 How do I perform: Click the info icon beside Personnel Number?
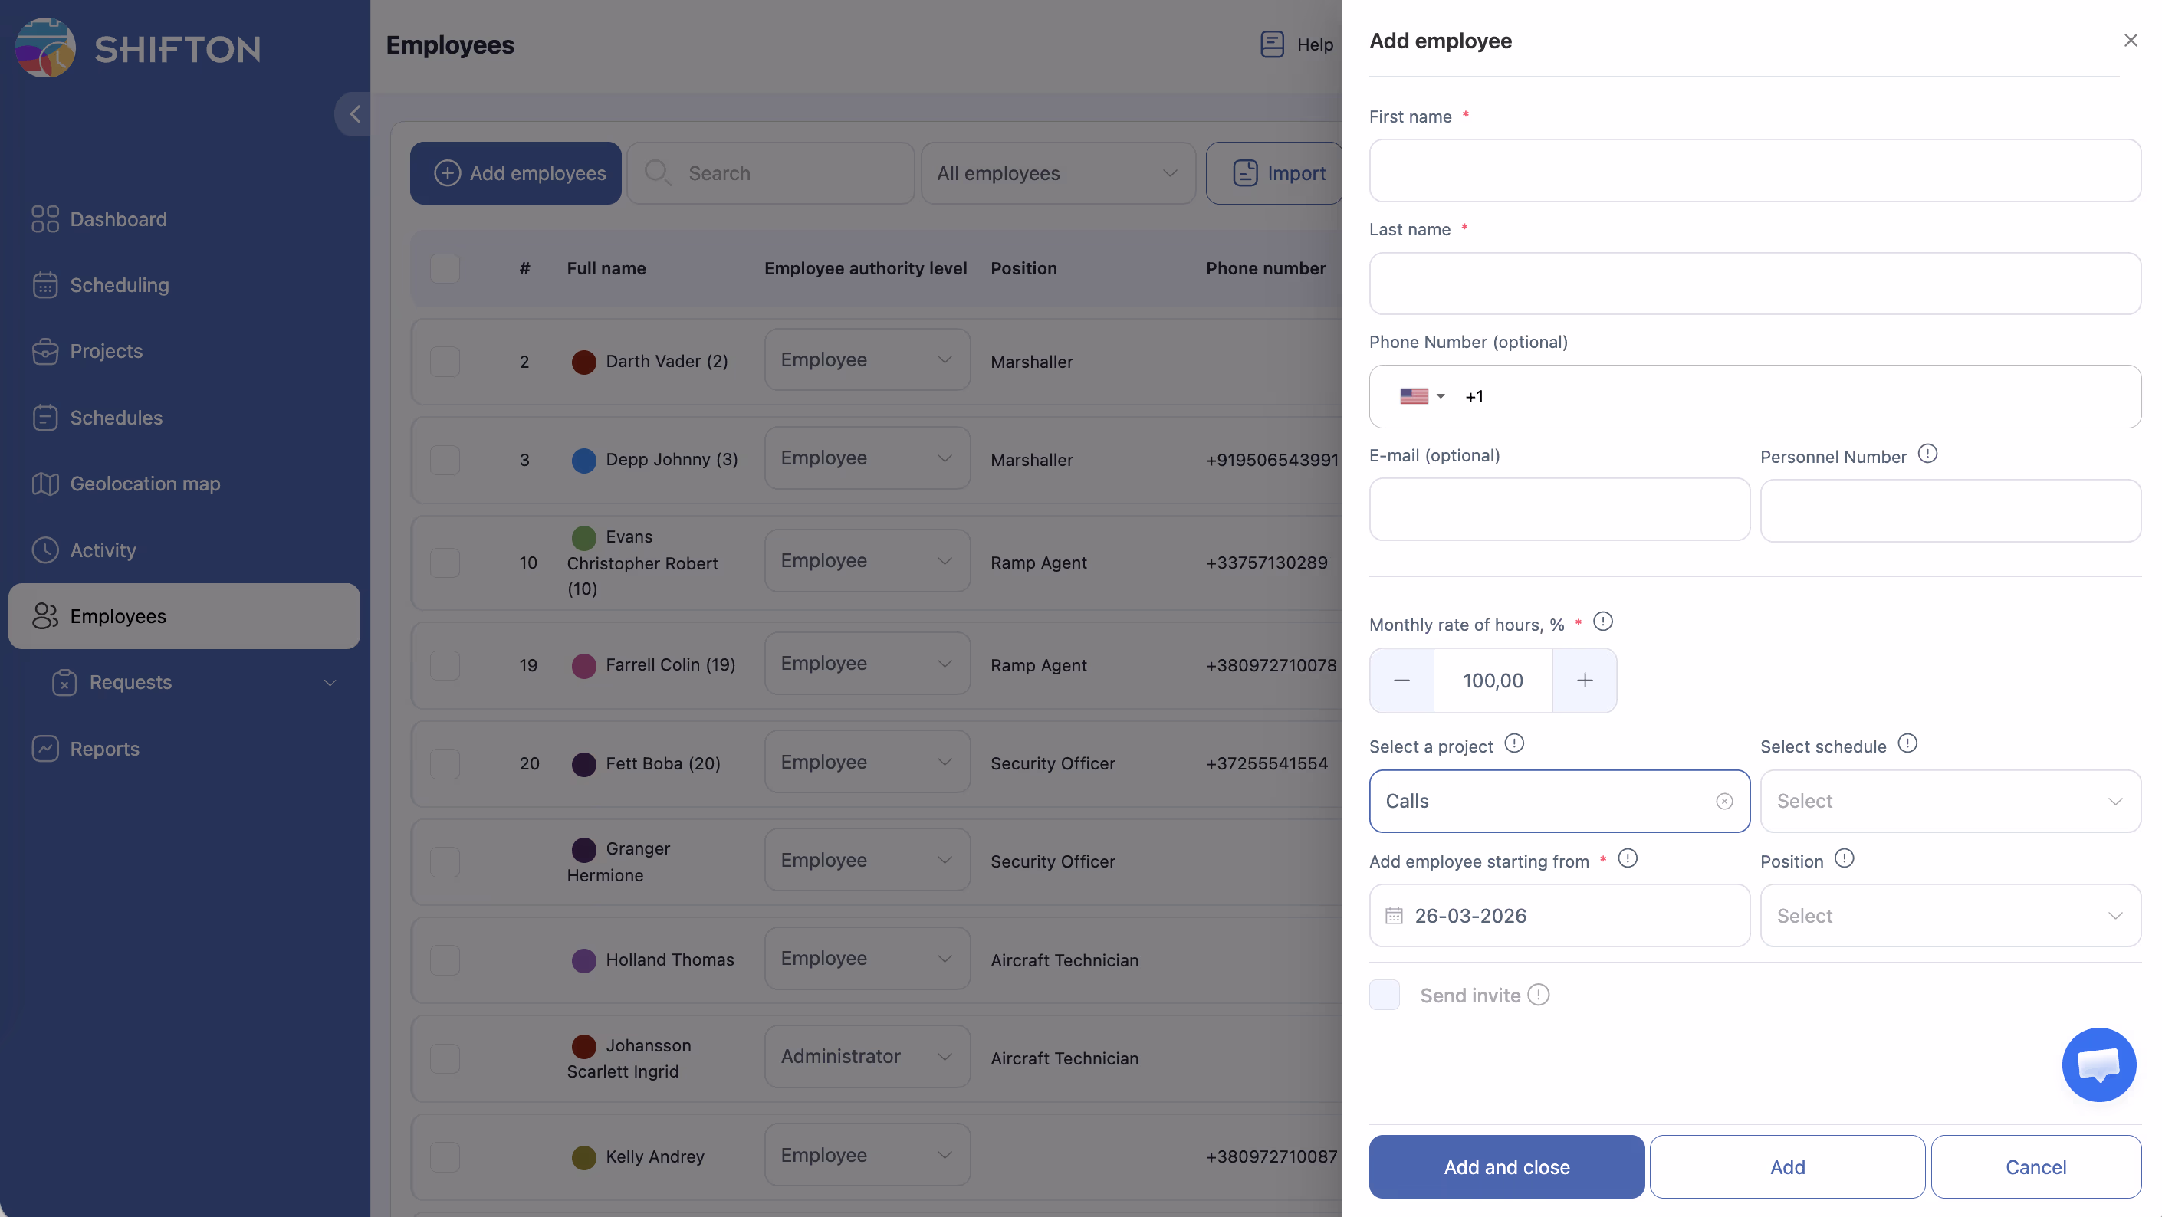tap(1928, 454)
